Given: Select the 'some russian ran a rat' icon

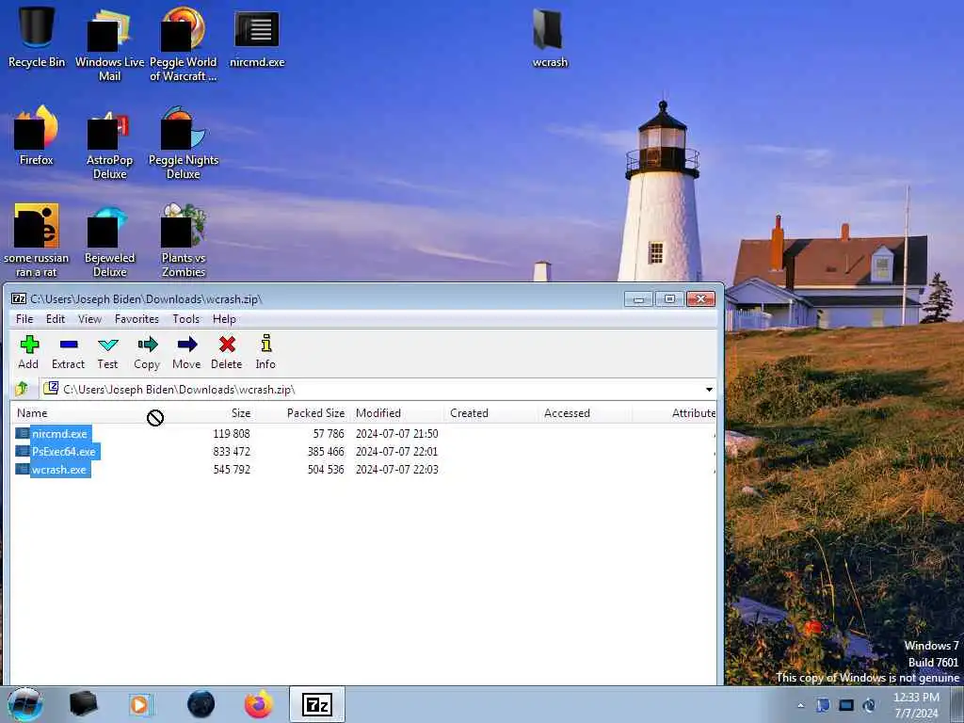Looking at the screenshot, I should (x=37, y=241).
